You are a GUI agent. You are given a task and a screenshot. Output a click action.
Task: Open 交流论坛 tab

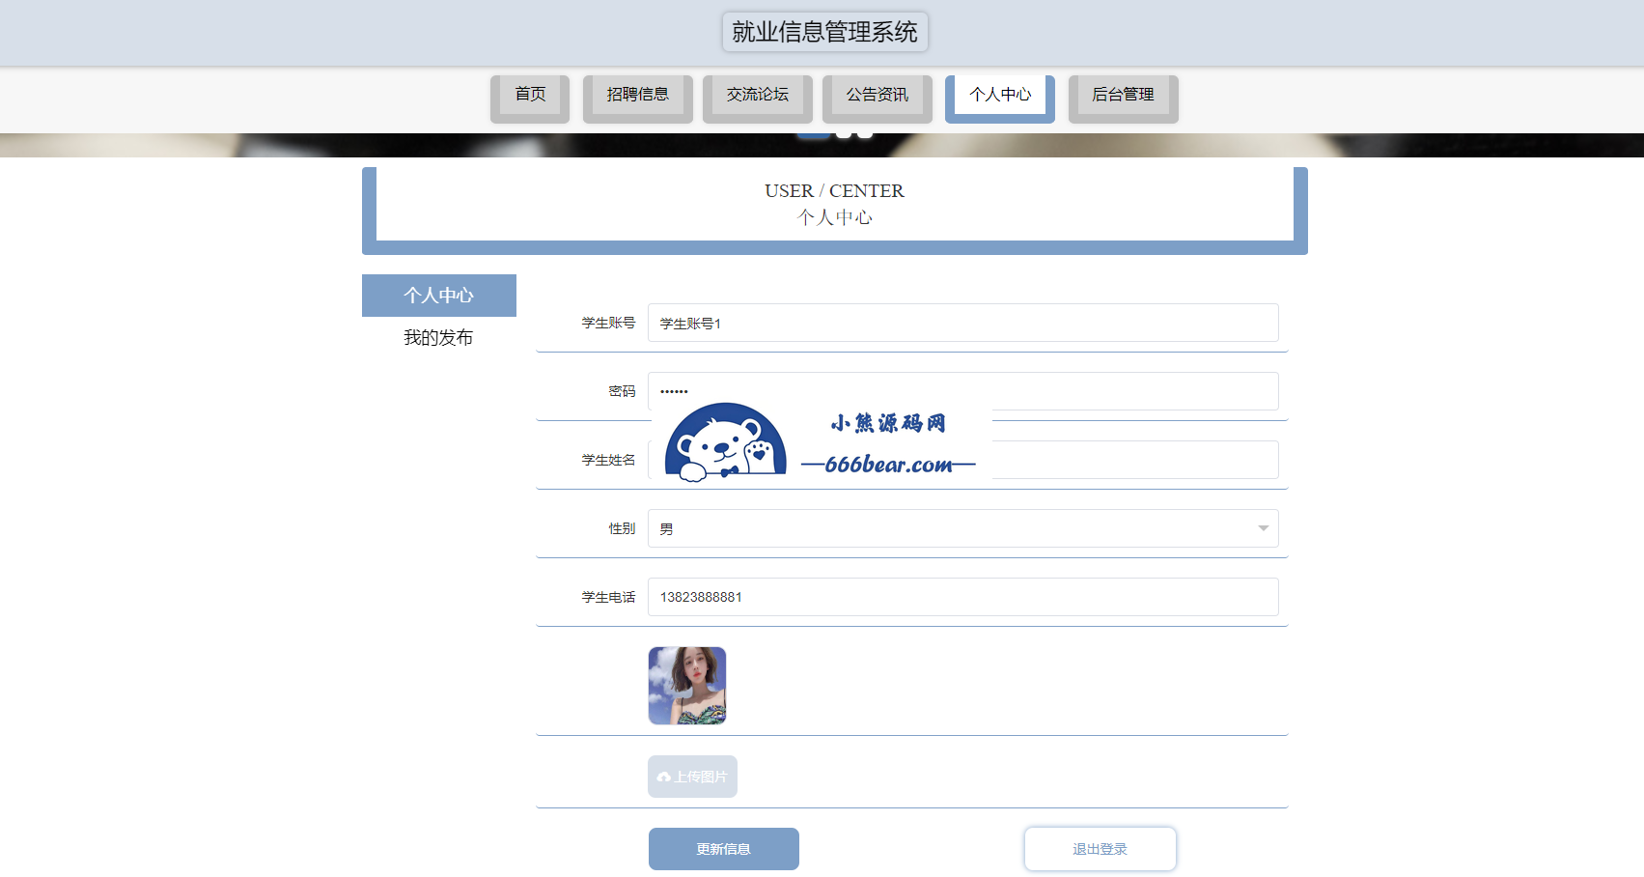pyautogui.click(x=757, y=99)
